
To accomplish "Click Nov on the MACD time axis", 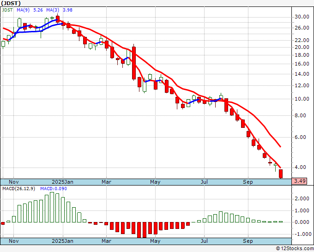I will [x=13, y=241].
